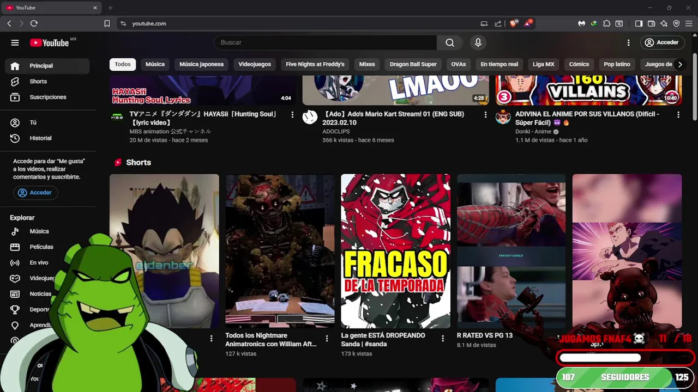The height and width of the screenshot is (392, 698).
Task: Close the YouTube tab
Action: coord(95,8)
